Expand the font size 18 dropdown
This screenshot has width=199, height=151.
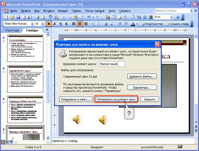(43, 24)
